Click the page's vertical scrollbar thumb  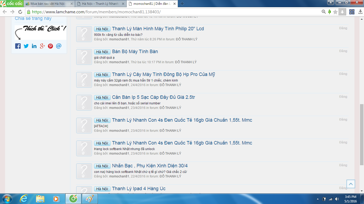[x=362, y=134]
